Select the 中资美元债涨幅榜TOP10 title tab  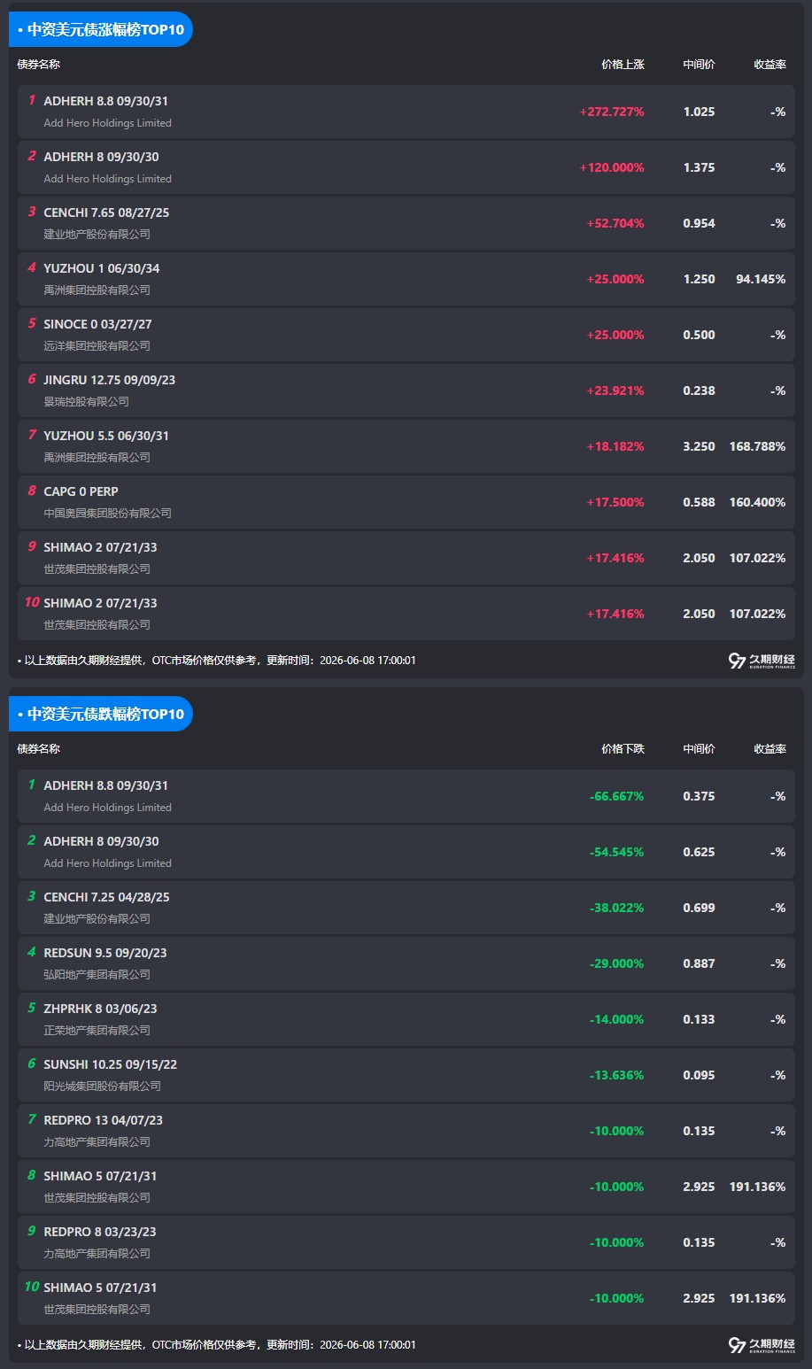pyautogui.click(x=101, y=29)
